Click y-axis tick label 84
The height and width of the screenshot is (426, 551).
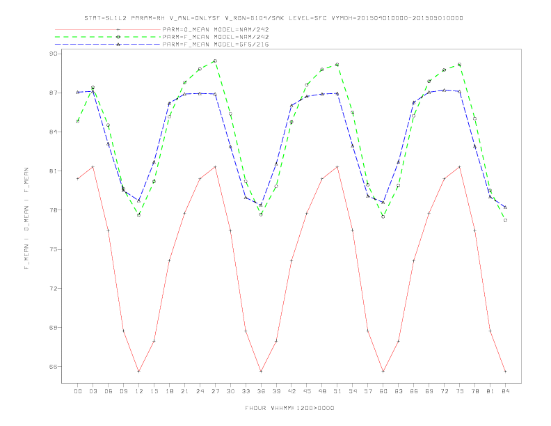(53, 132)
